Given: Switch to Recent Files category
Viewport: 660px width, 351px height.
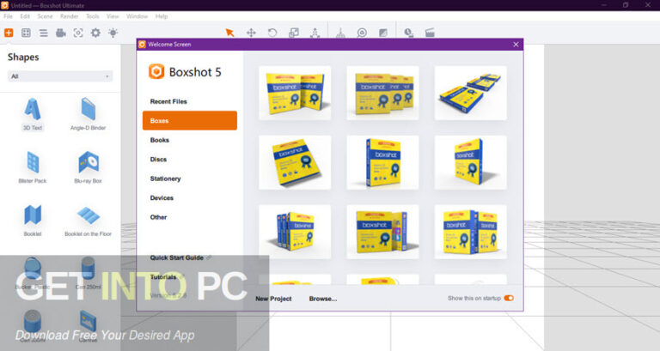Looking at the screenshot, I should pos(190,101).
